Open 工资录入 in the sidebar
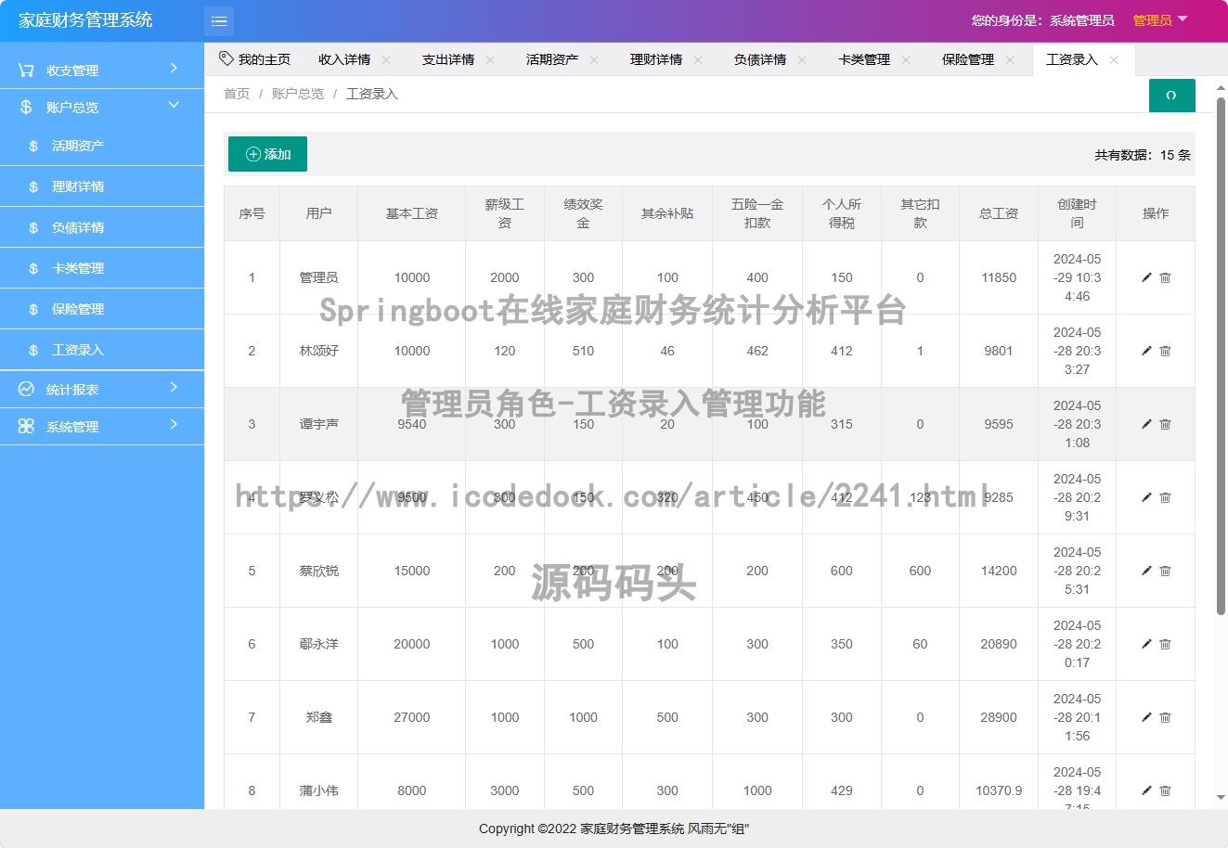The height and width of the screenshot is (848, 1228). click(x=102, y=350)
